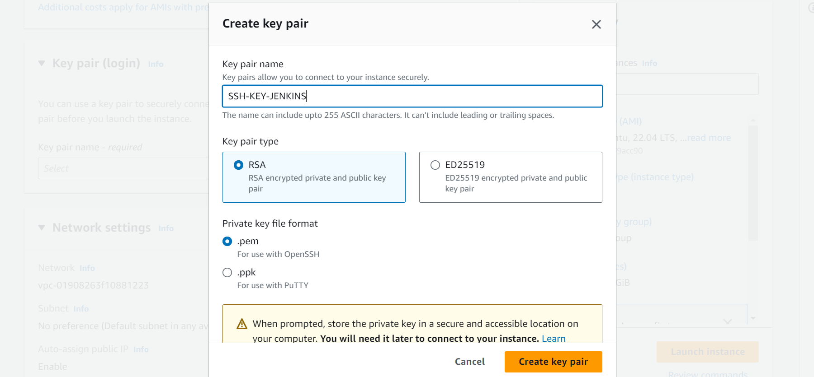814x377 pixels.
Task: Close the Create key pair dialog
Action: (x=596, y=24)
